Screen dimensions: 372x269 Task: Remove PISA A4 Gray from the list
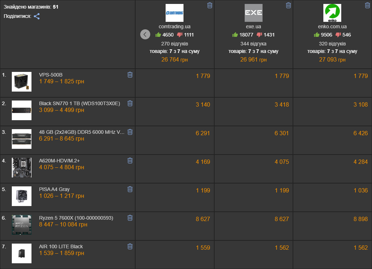click(x=130, y=189)
